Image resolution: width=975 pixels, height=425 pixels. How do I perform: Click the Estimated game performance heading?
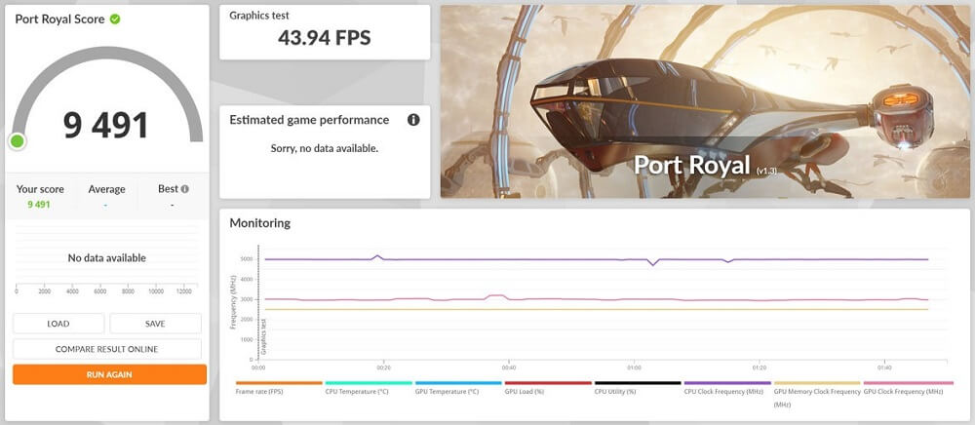tap(309, 120)
